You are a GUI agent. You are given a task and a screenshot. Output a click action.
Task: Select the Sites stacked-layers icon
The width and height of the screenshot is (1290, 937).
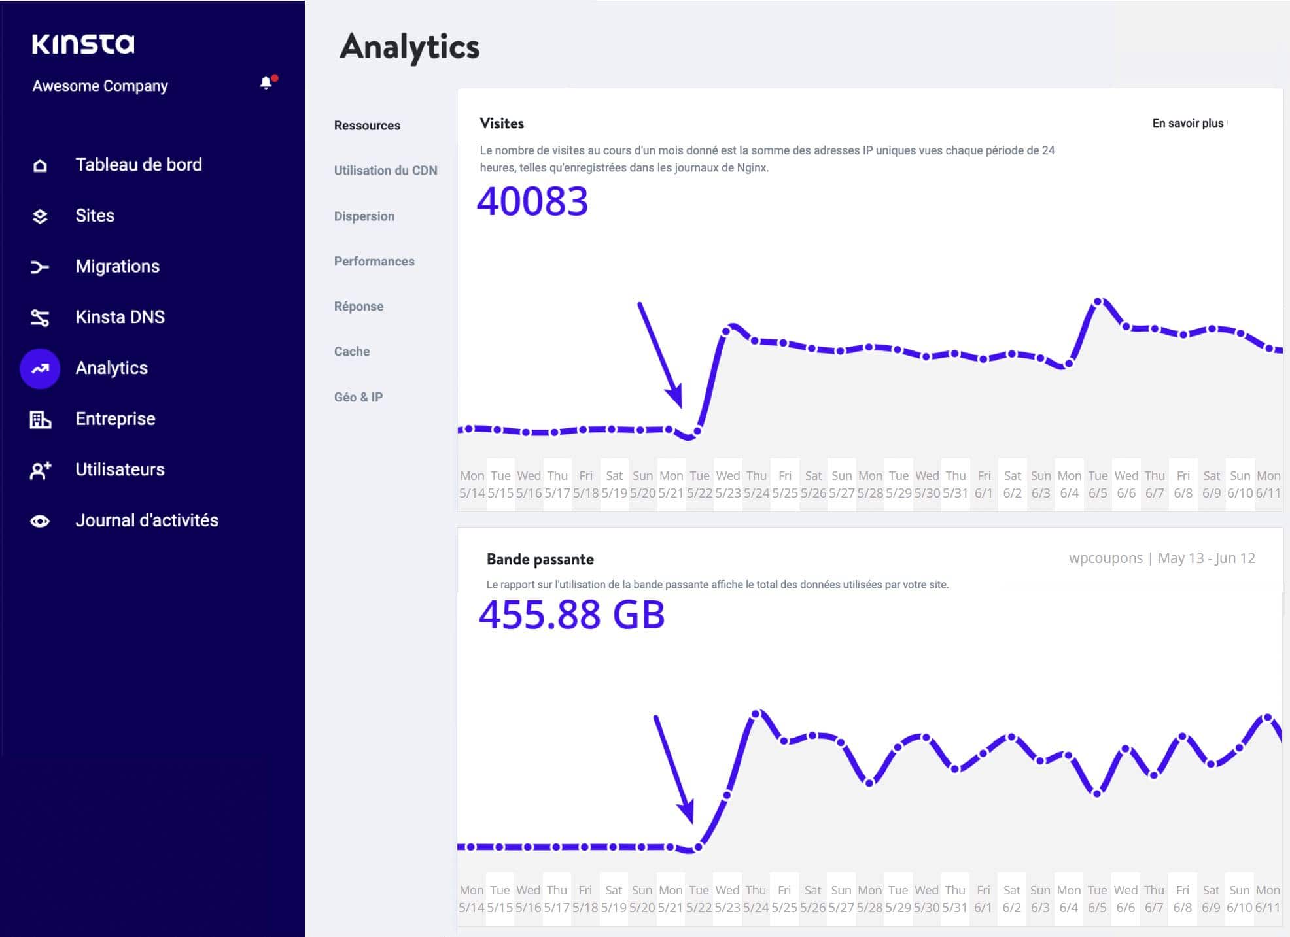pyautogui.click(x=39, y=216)
